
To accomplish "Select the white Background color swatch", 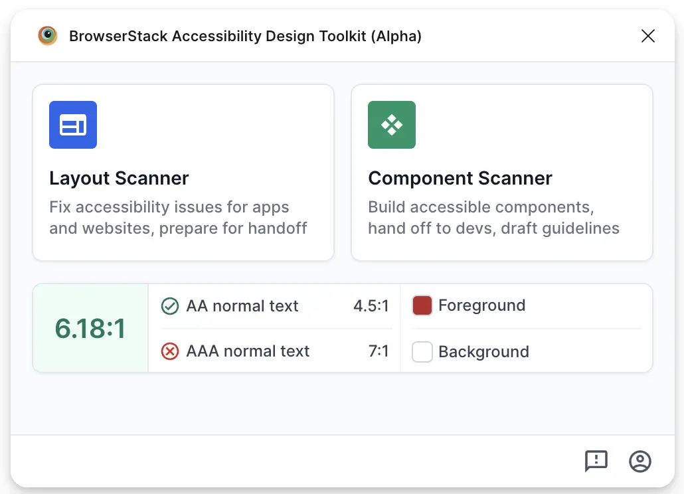I will point(422,352).
